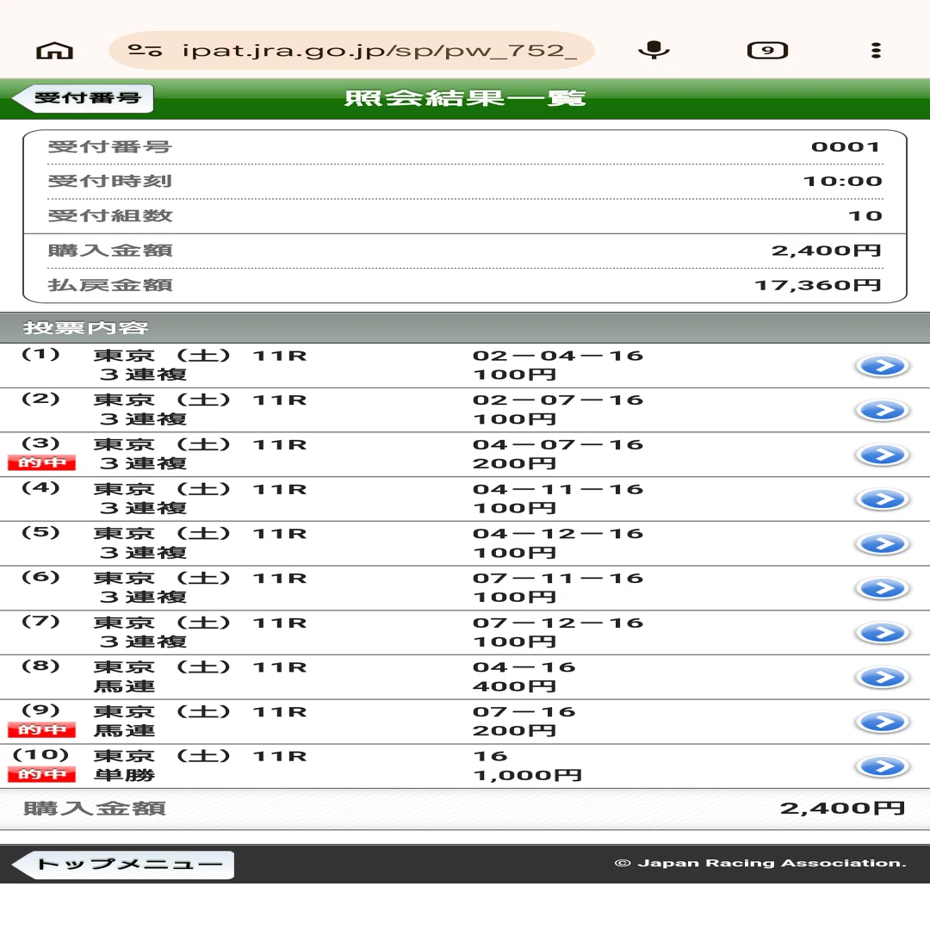Screen dimensions: 930x930
Task: Open details arrow for bet (10) 単勝 16
Action: pos(883,766)
